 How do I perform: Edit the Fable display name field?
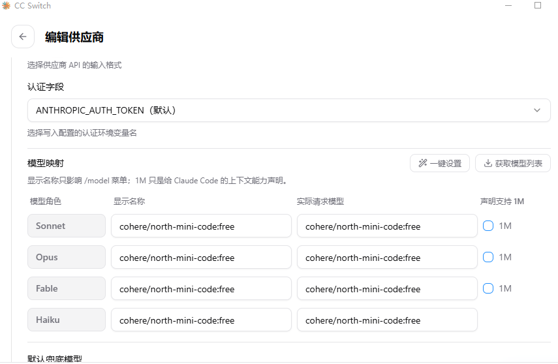pos(201,288)
